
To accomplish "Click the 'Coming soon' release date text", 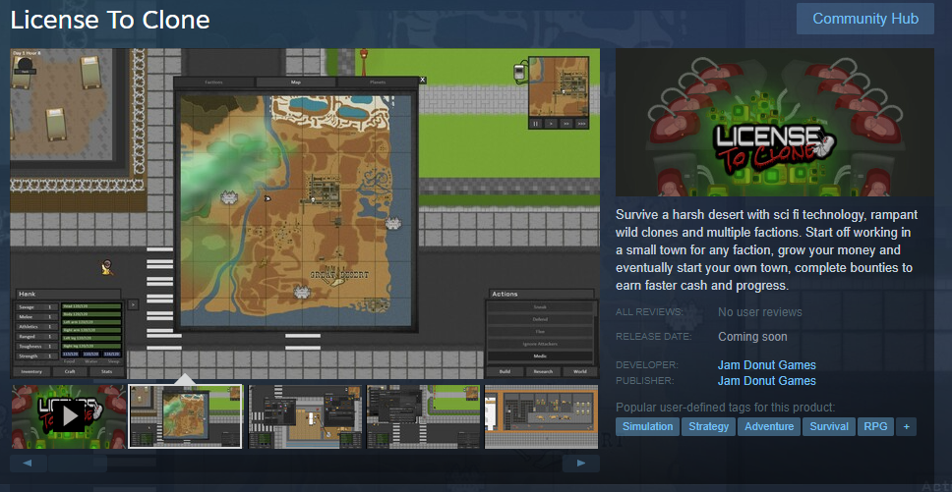I will pos(753,336).
